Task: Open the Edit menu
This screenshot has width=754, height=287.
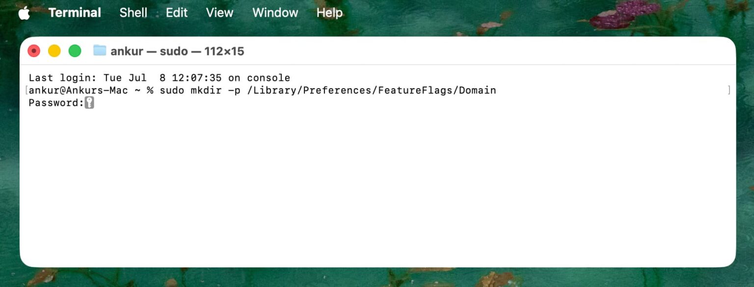Action: pos(177,13)
